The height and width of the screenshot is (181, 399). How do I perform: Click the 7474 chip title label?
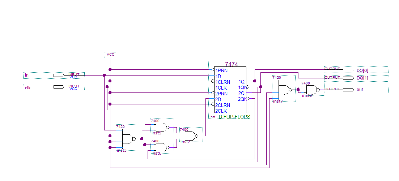click(232, 64)
